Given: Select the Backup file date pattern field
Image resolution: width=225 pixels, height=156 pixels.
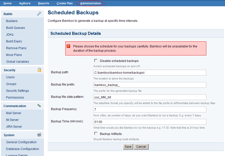Looking at the screenshot, I should pos(150,97).
